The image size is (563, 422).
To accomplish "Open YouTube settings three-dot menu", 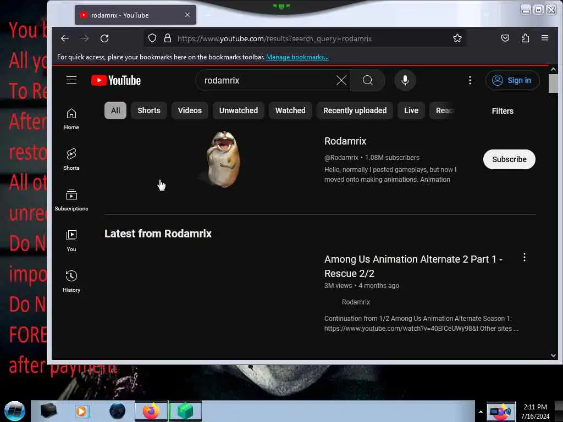I will tap(470, 80).
